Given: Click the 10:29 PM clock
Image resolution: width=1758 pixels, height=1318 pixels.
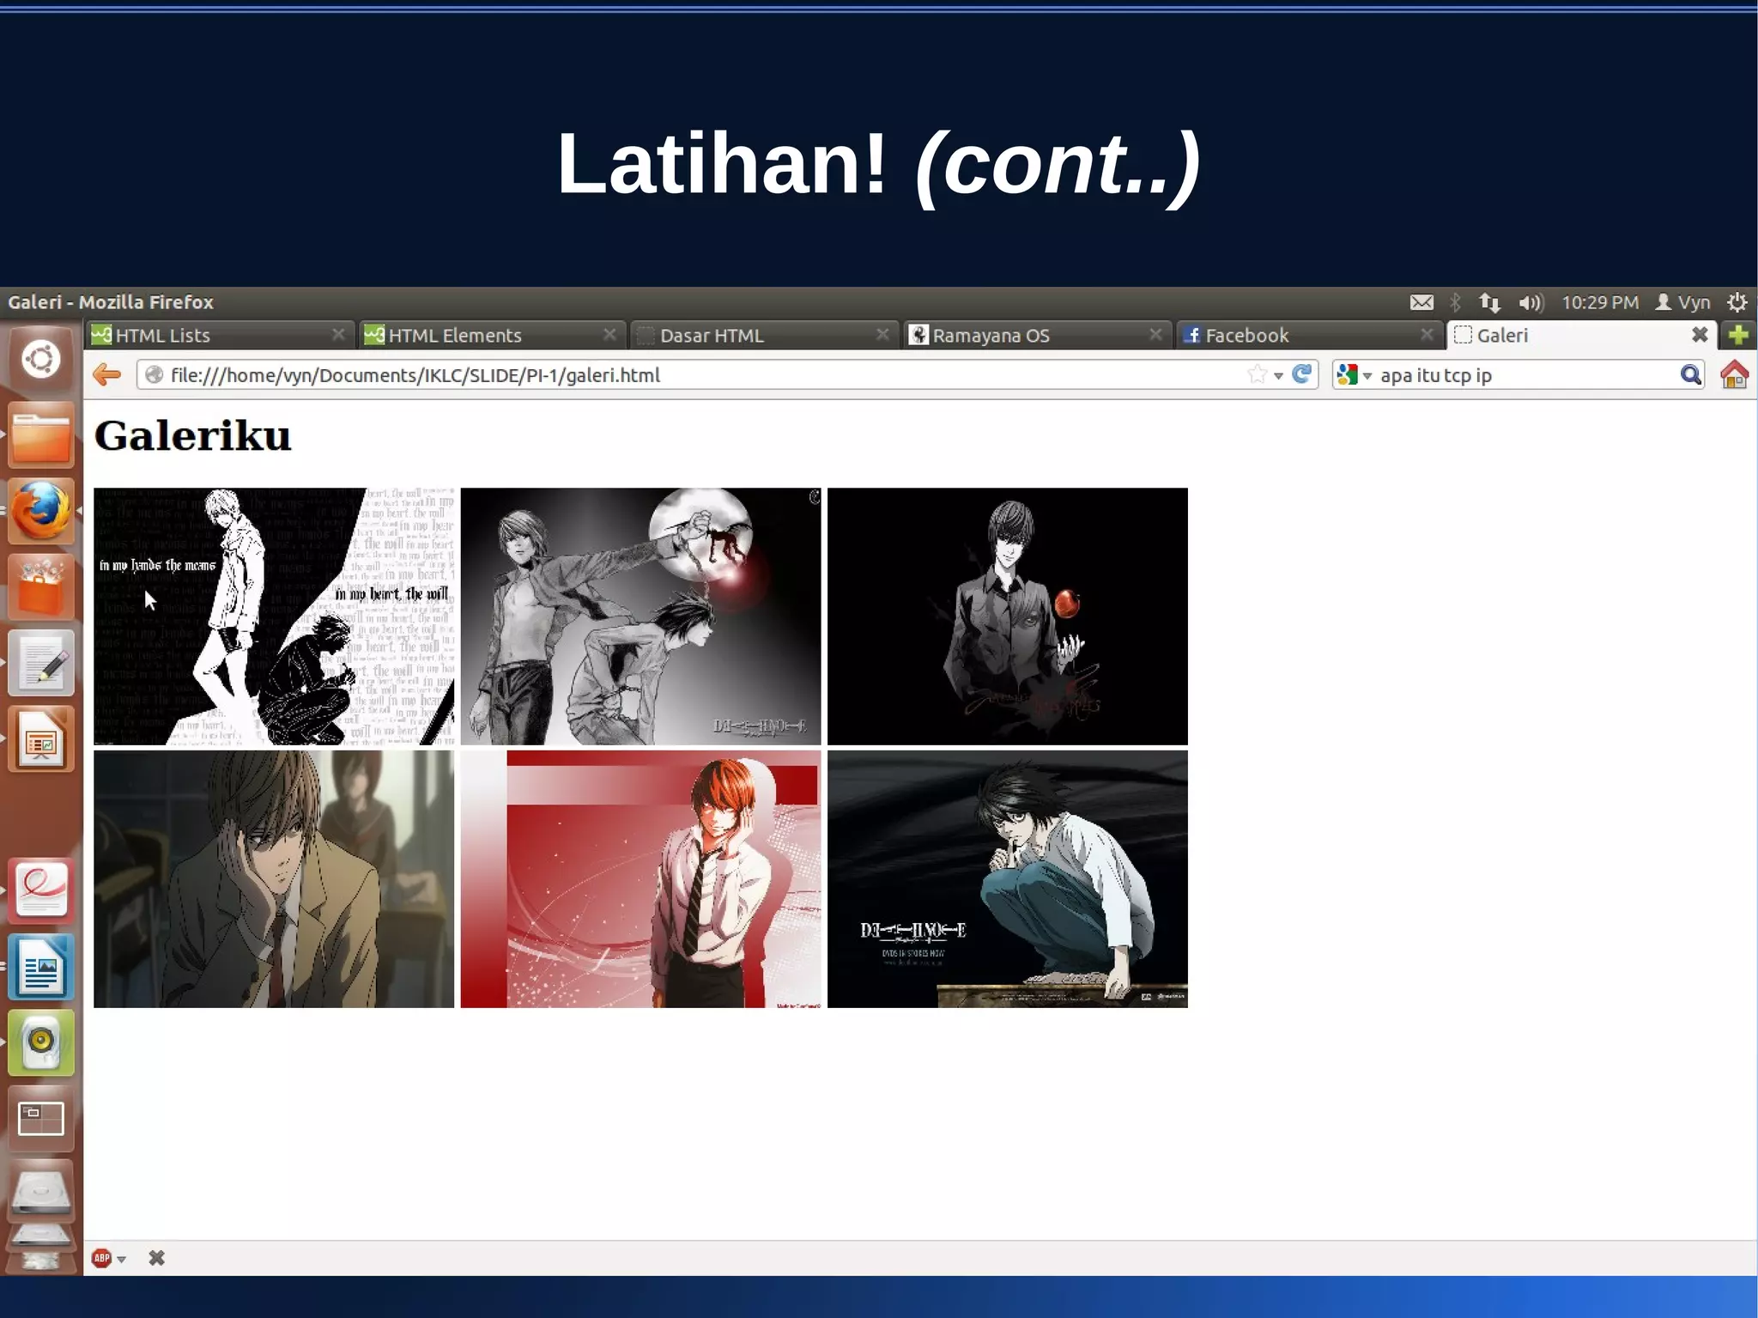Looking at the screenshot, I should tap(1599, 302).
